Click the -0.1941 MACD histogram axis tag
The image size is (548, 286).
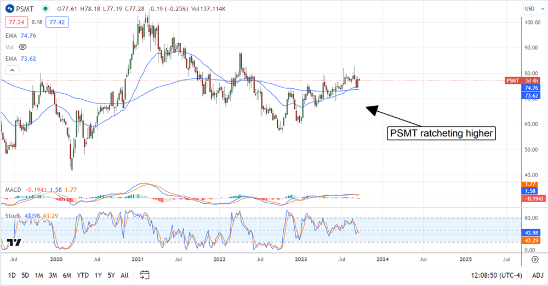click(x=533, y=198)
